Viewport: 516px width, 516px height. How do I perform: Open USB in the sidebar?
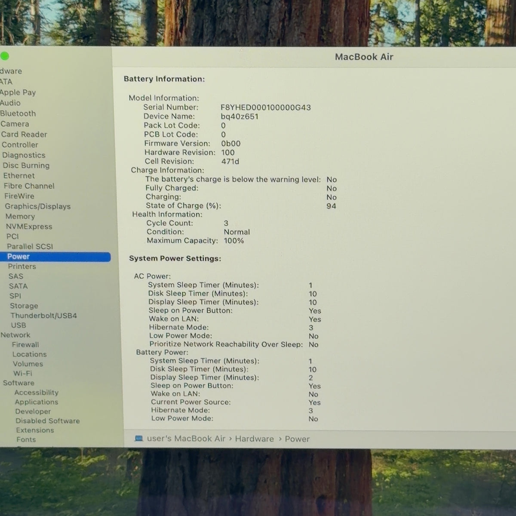pyautogui.click(x=18, y=326)
